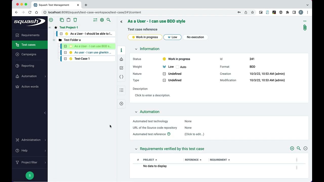Open the Low importance dropdown pill
The image size is (324, 182).
[x=172, y=37]
